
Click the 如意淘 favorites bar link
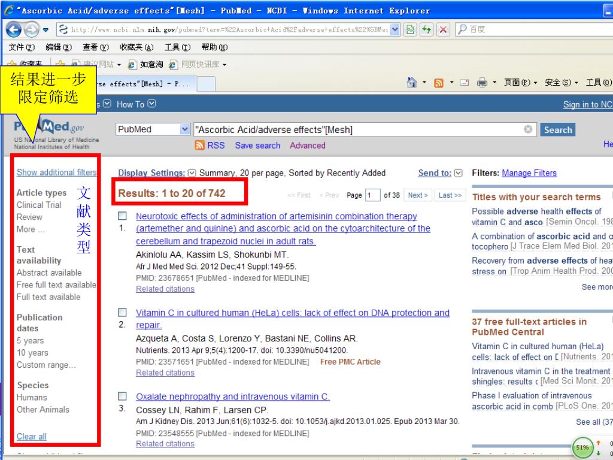pyautogui.click(x=146, y=65)
